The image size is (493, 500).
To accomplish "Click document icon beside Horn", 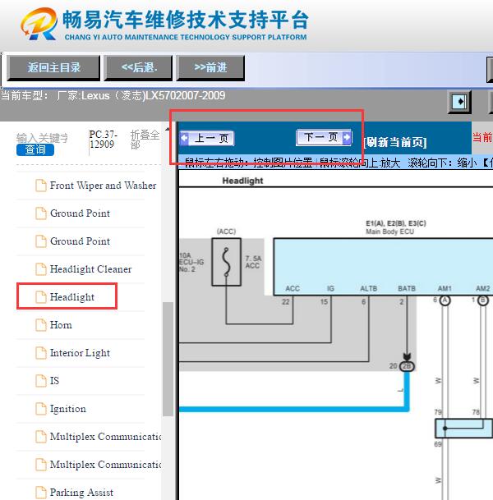I will (x=41, y=325).
